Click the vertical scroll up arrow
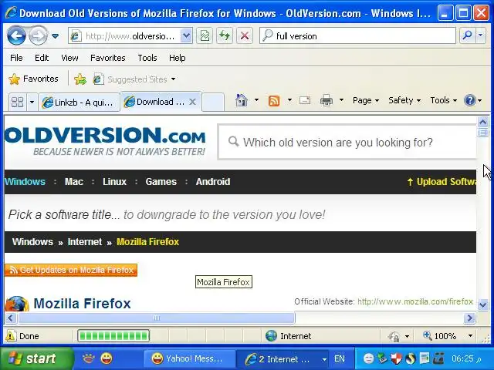The image size is (494, 370). point(482,122)
